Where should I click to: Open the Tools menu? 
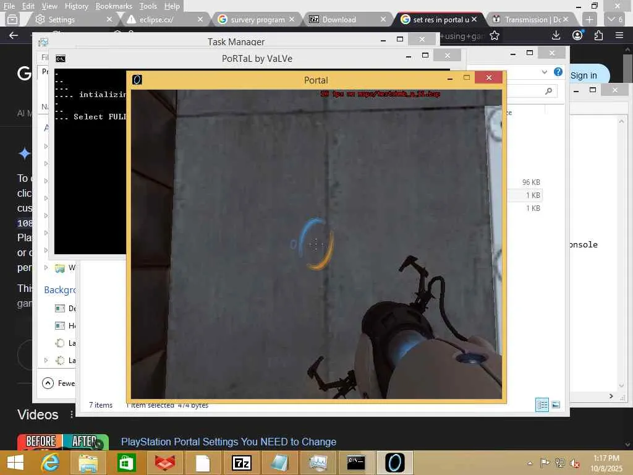148,6
